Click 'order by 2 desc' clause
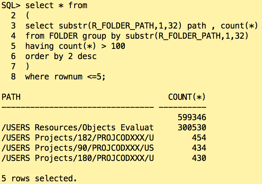The width and height of the screenshot is (262, 184). [x=61, y=56]
